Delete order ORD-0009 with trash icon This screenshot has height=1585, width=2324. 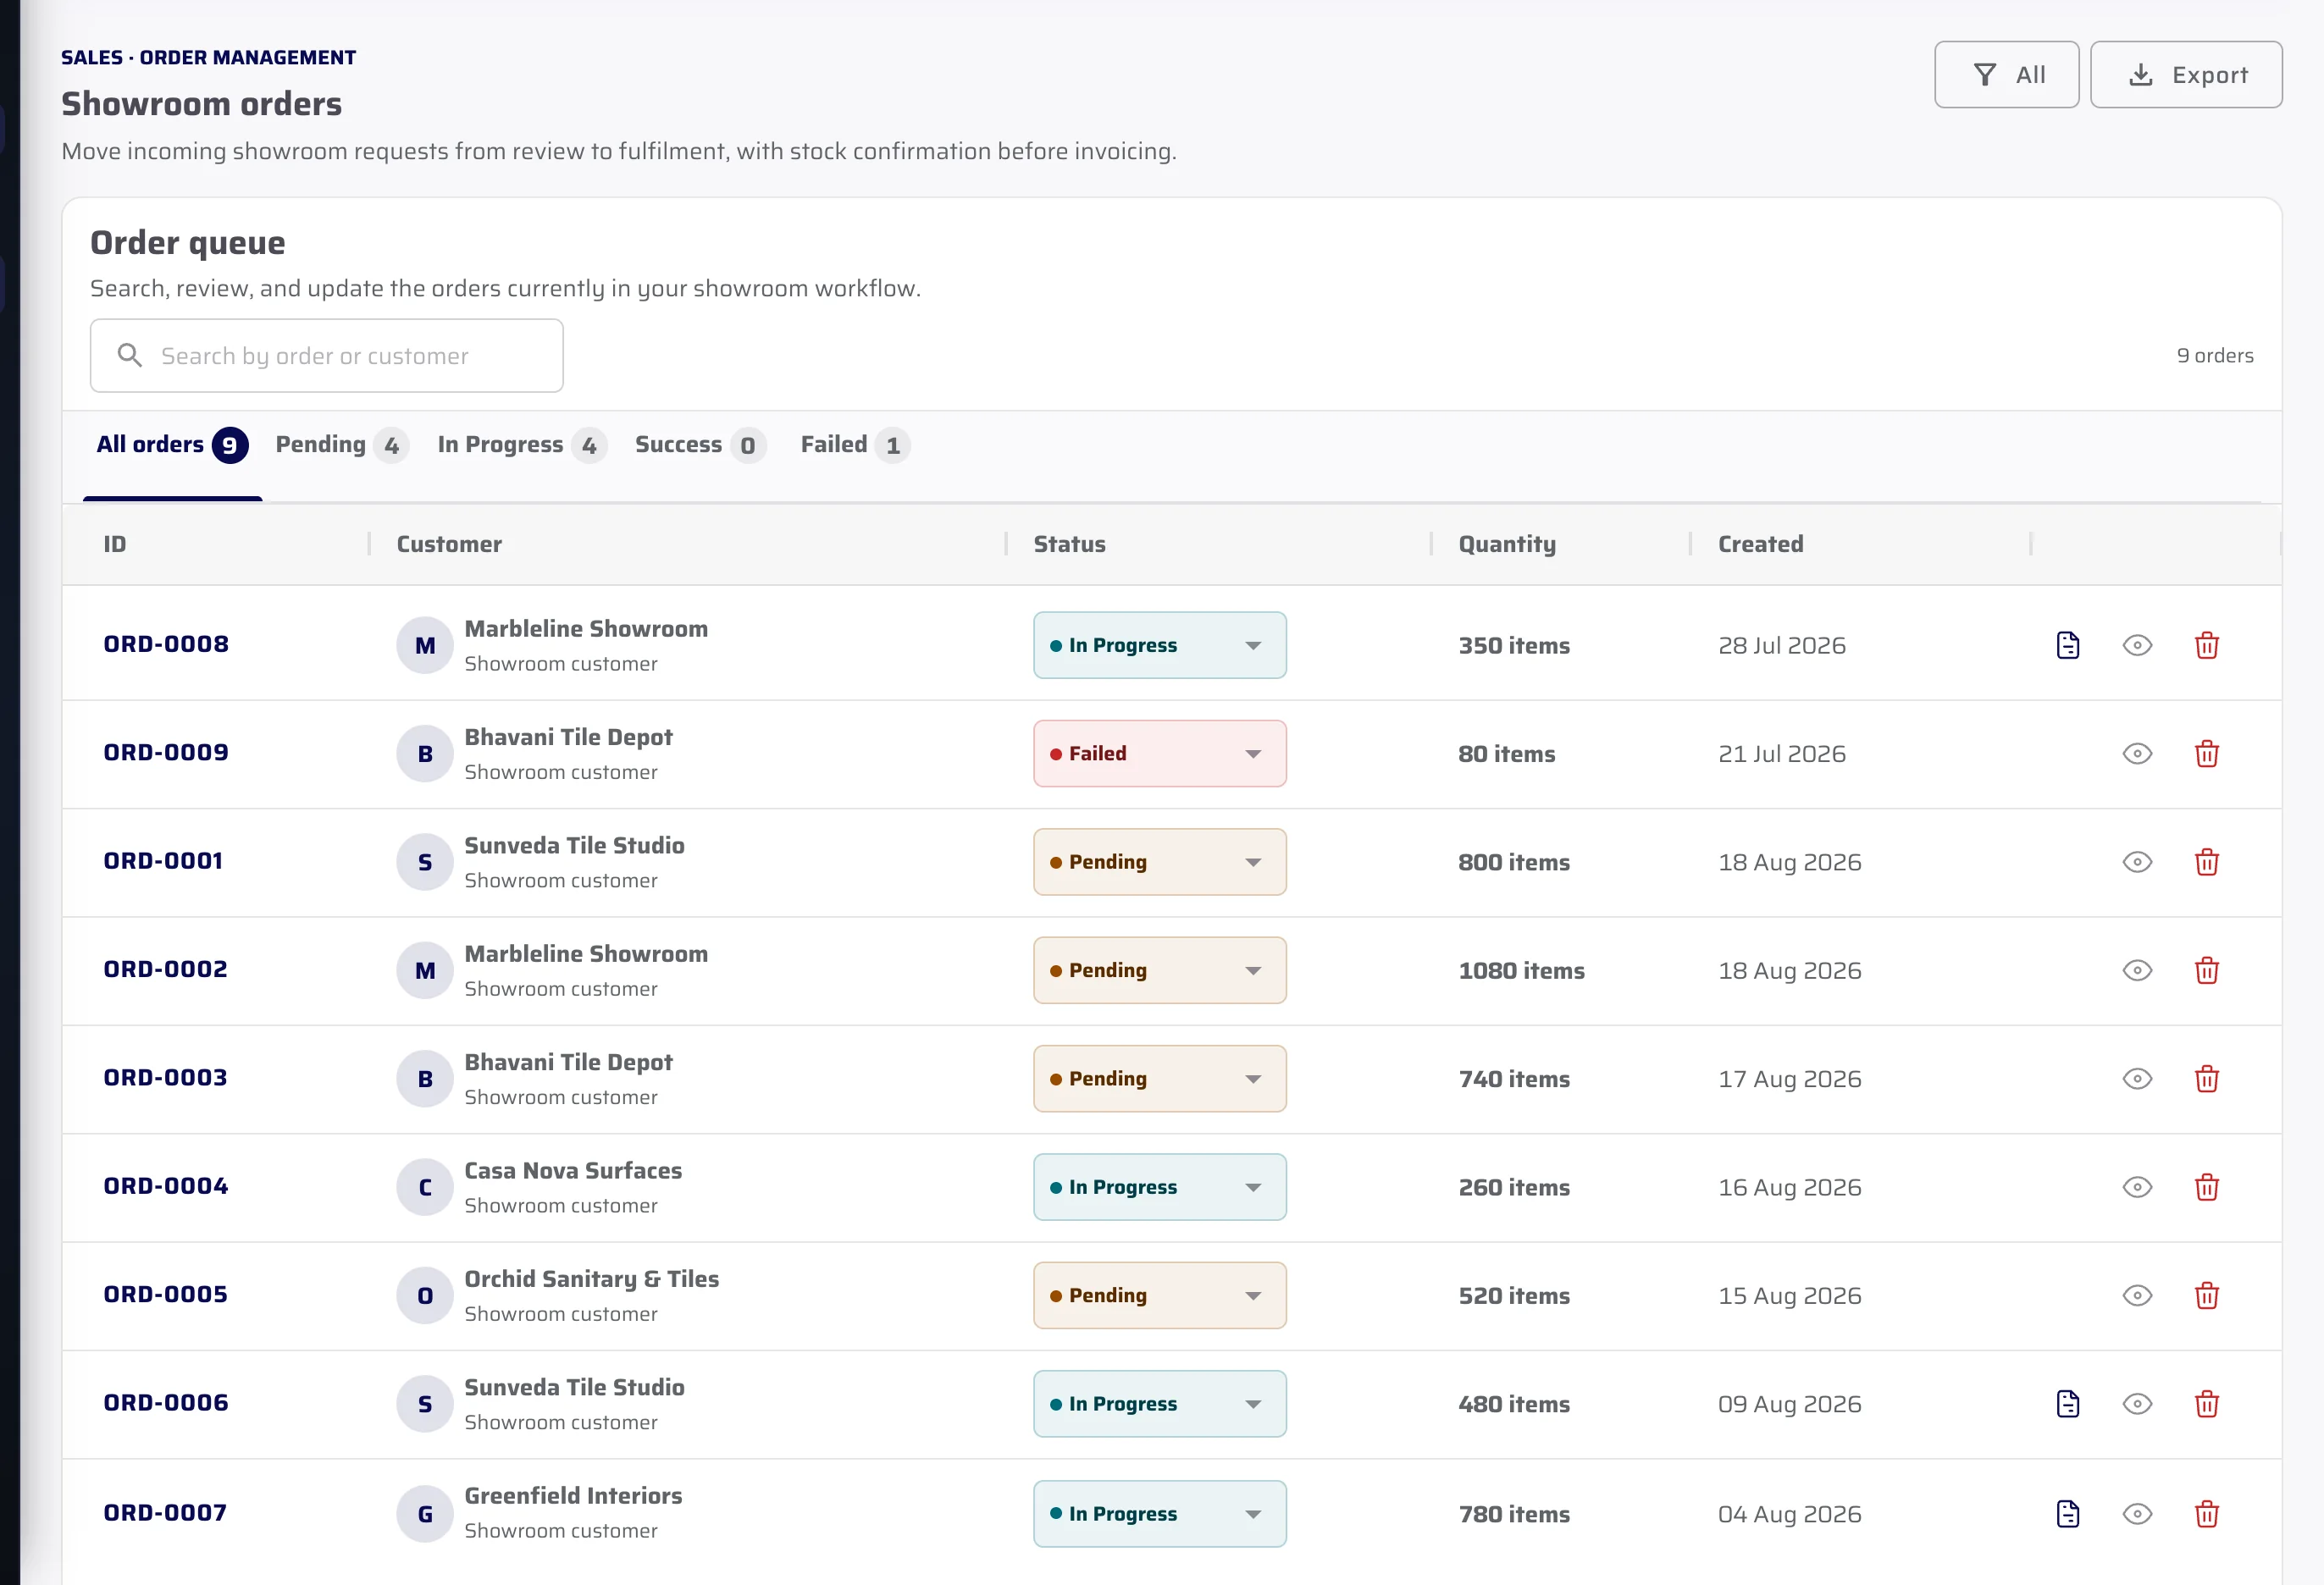[2206, 754]
